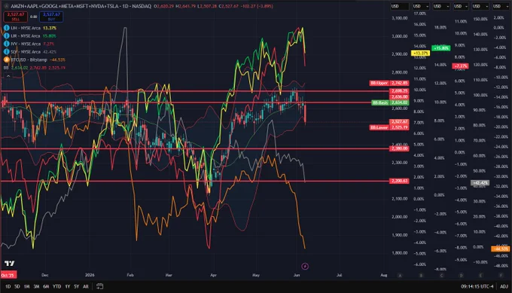Image resolution: width=512 pixels, height=293 pixels.
Task: Click the 2,380.00 horizontal line label
Action: pyautogui.click(x=399, y=148)
